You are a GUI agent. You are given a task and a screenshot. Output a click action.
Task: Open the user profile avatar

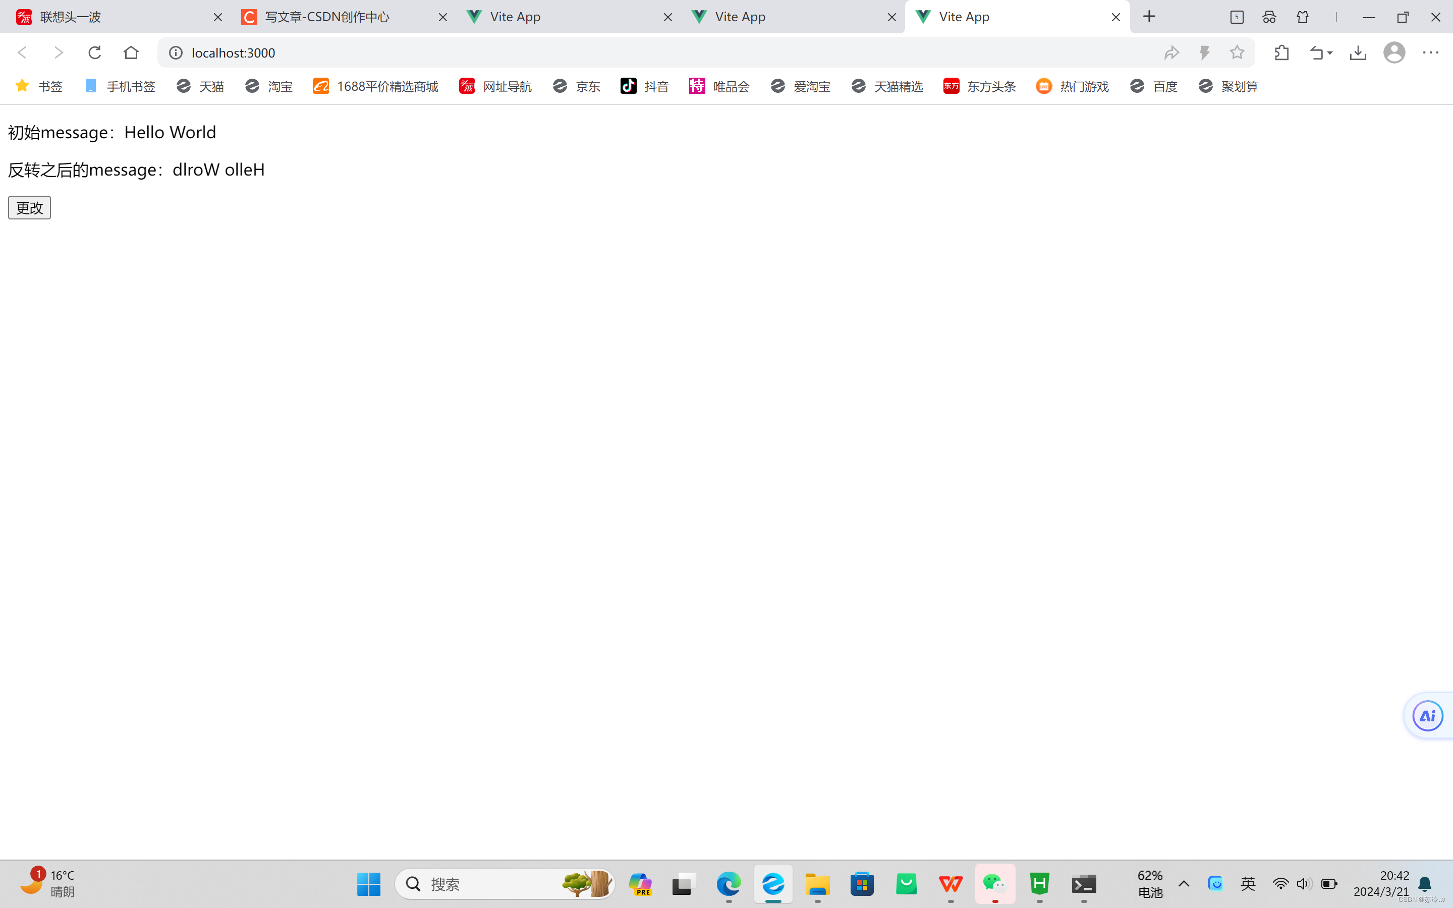tap(1393, 53)
